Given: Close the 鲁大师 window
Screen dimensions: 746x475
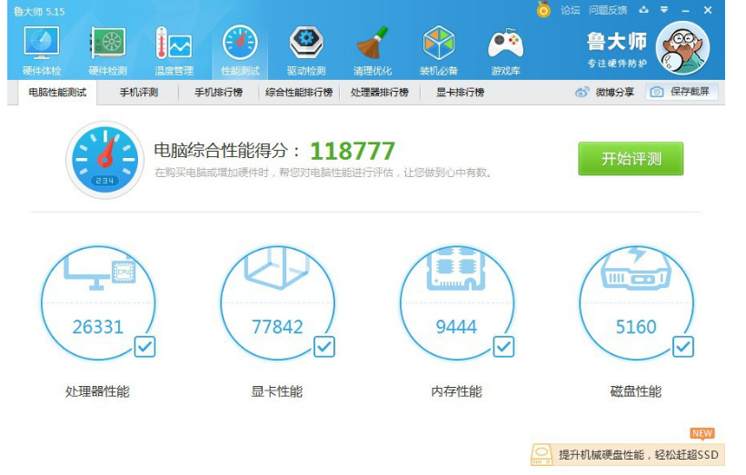Looking at the screenshot, I should [708, 10].
